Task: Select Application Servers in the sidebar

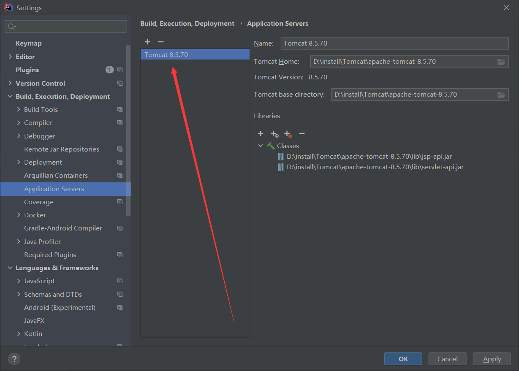Action: tap(65, 189)
